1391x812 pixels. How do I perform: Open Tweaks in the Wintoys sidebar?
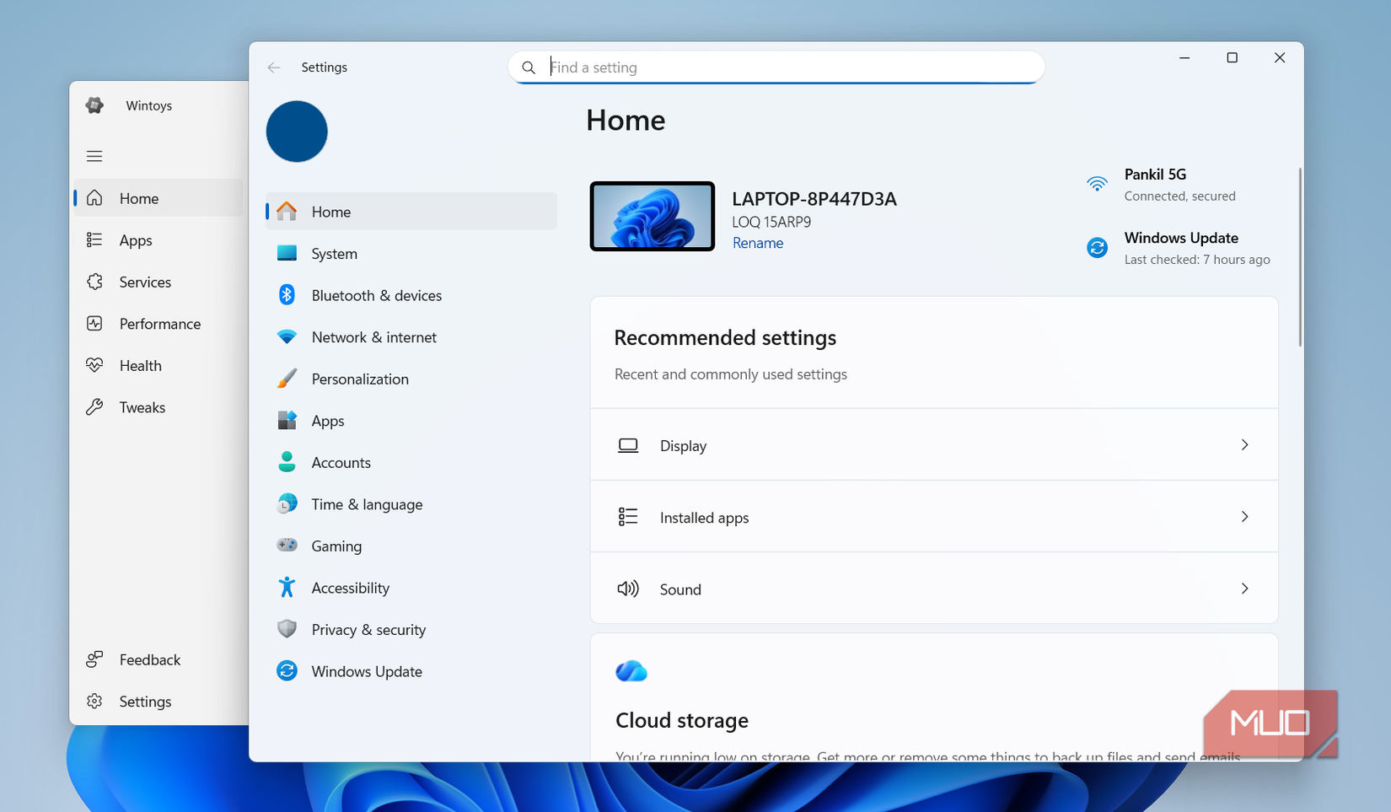(x=142, y=406)
